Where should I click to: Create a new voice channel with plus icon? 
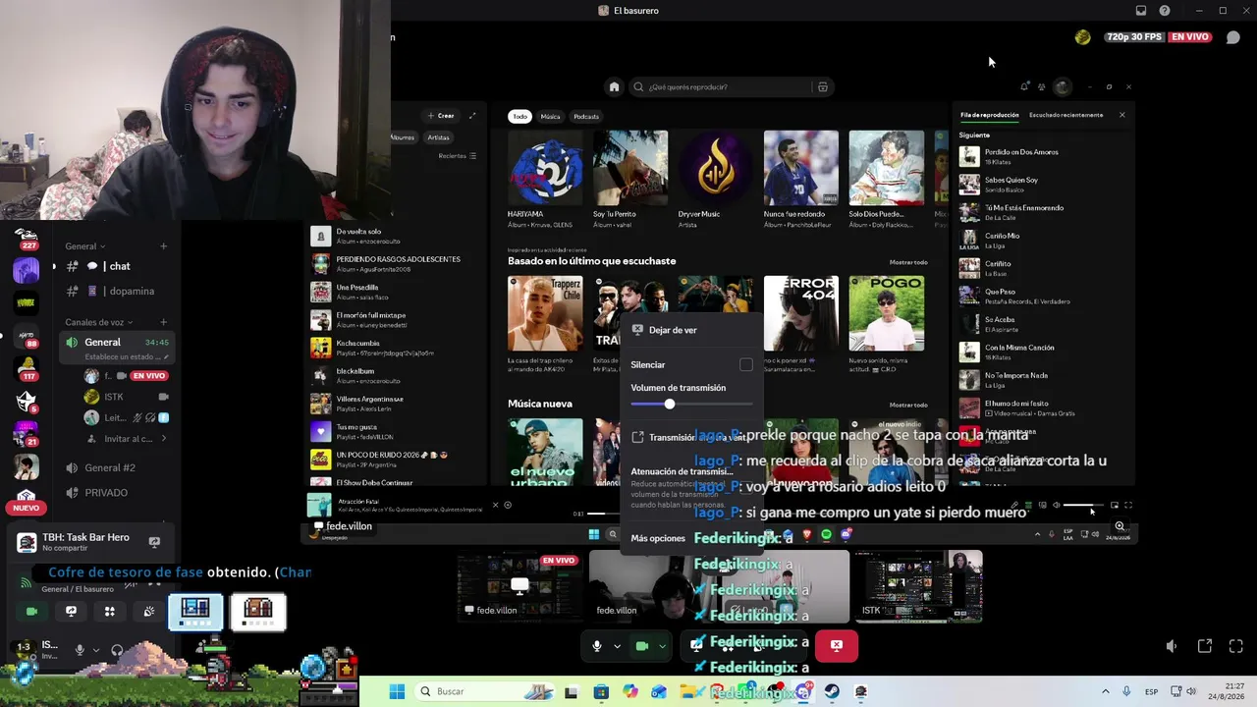pyautogui.click(x=163, y=322)
